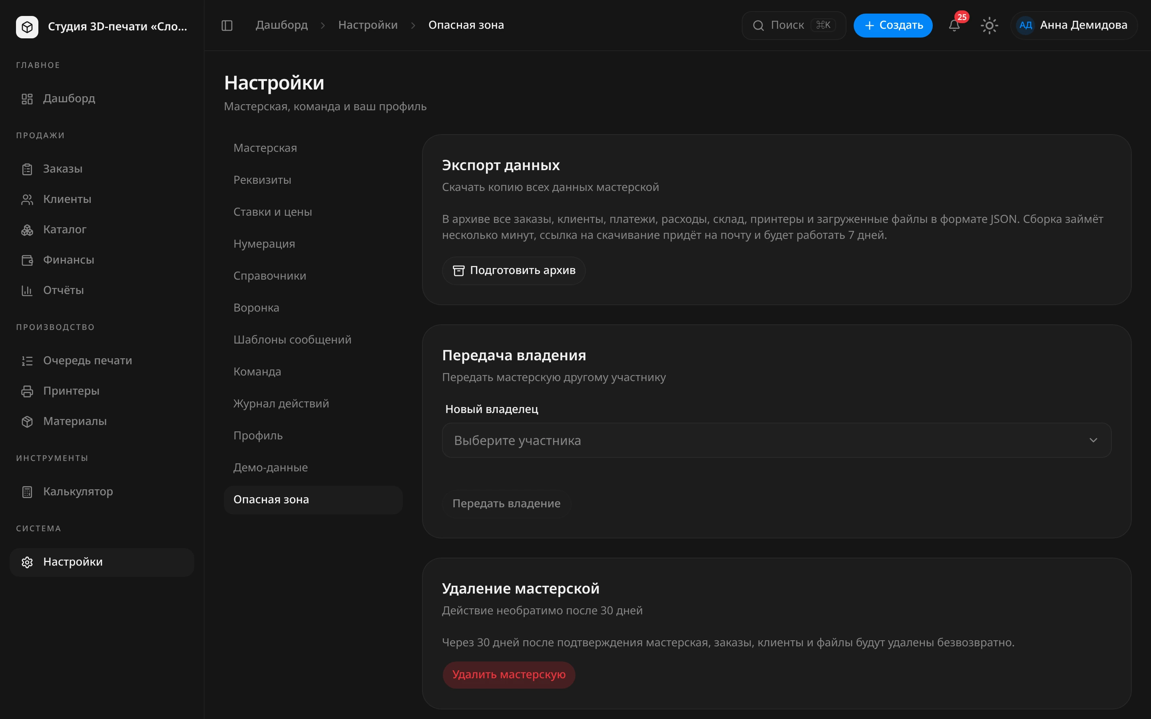The image size is (1151, 719).
Task: Open Reports via the bar chart icon
Action: tap(27, 290)
